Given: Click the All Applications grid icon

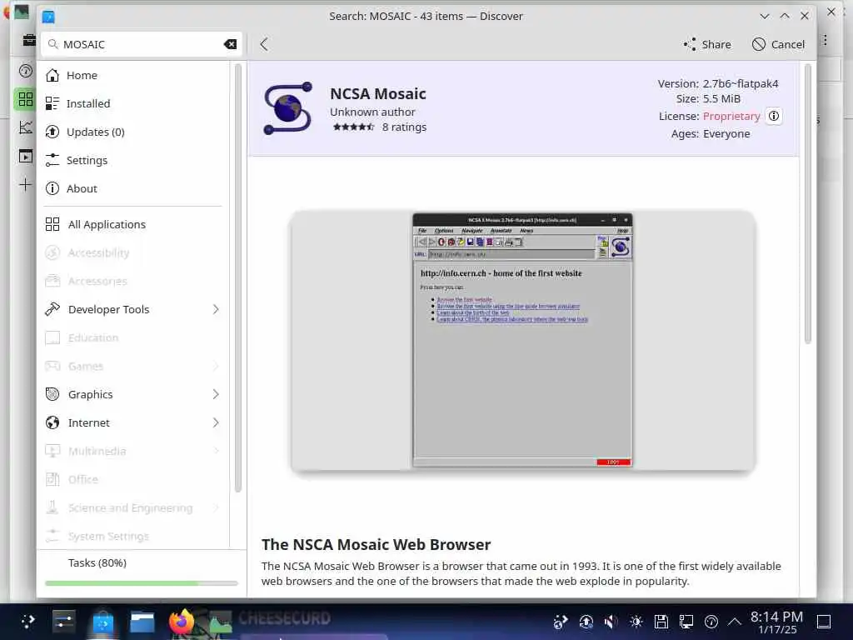Looking at the screenshot, I should (52, 224).
